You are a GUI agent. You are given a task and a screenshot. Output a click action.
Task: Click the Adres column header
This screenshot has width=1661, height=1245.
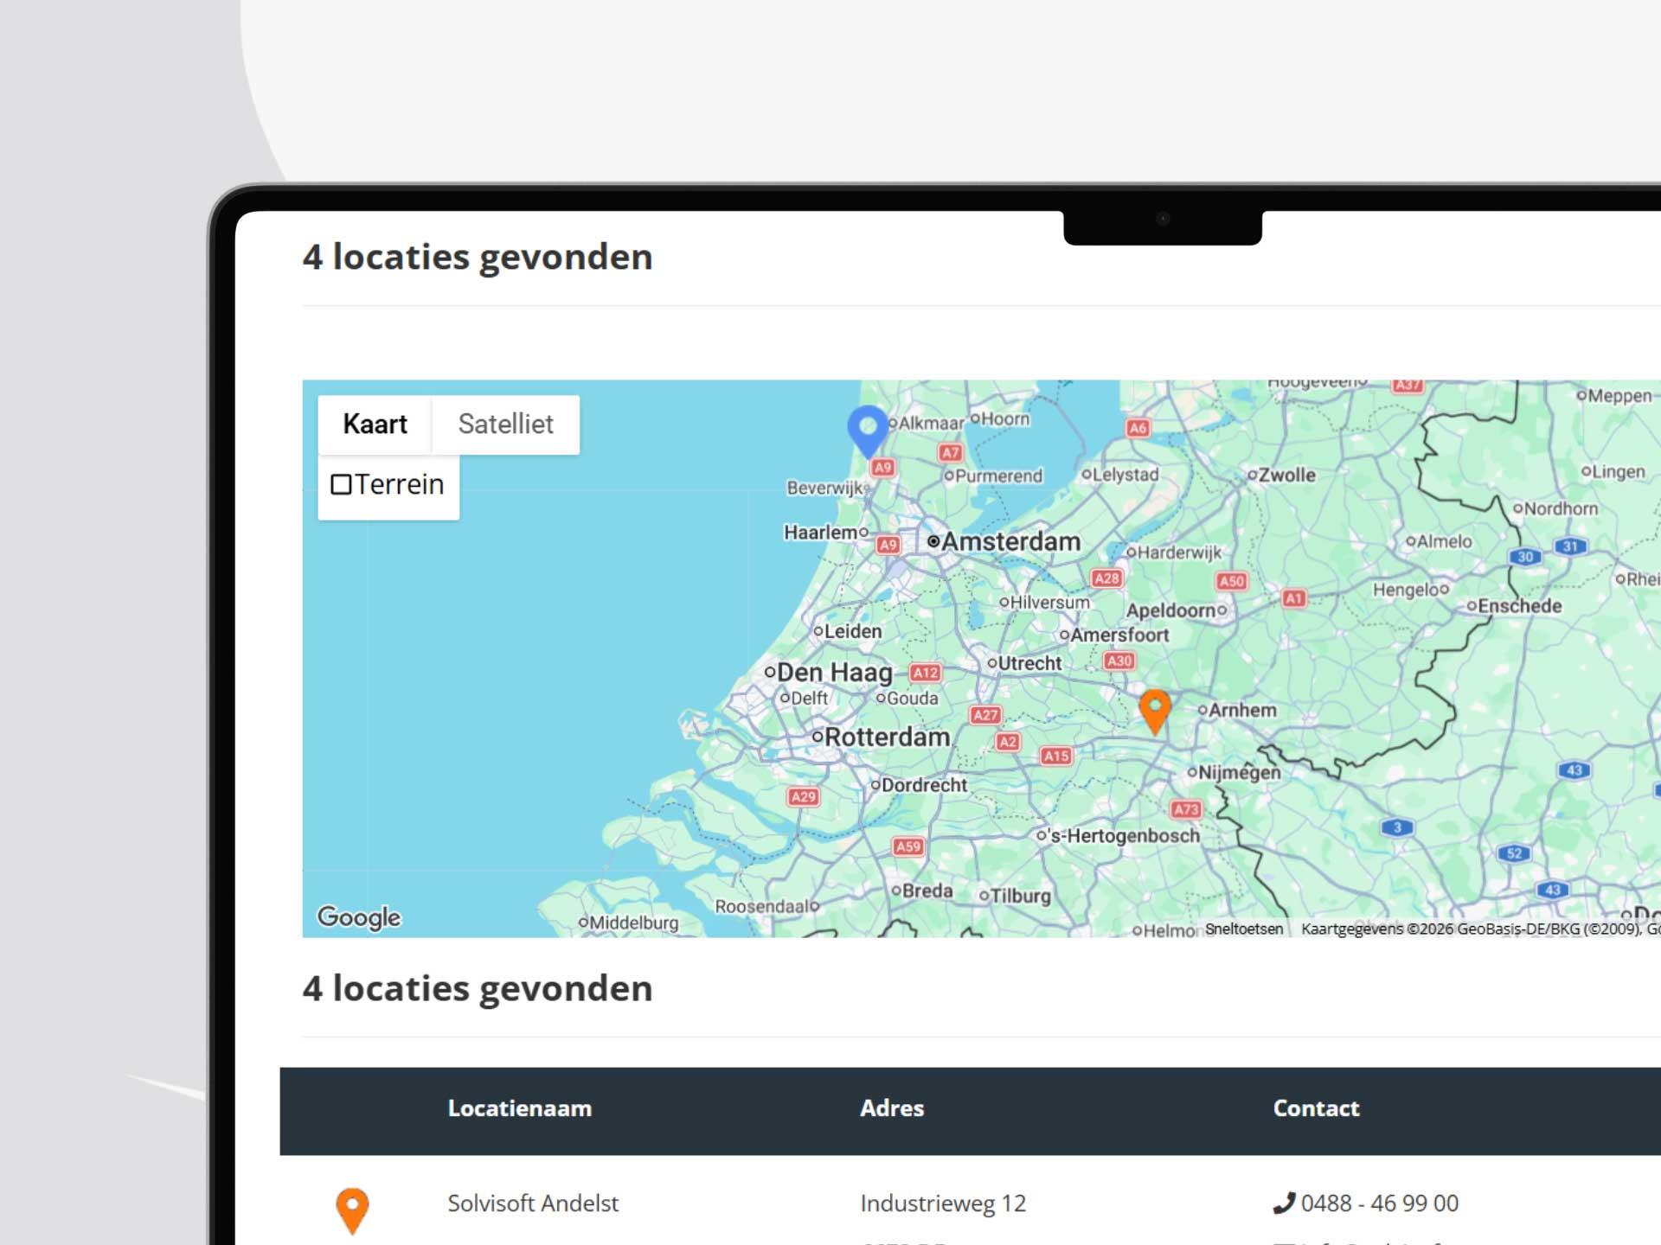pos(892,1108)
